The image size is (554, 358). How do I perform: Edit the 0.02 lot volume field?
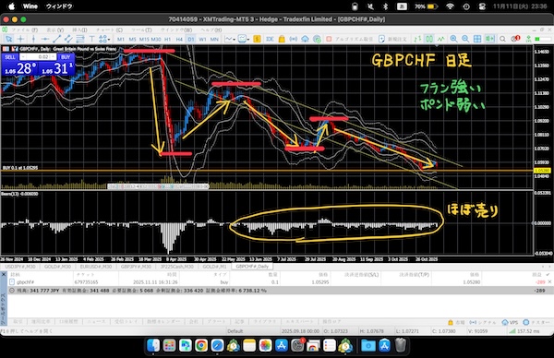click(x=38, y=57)
